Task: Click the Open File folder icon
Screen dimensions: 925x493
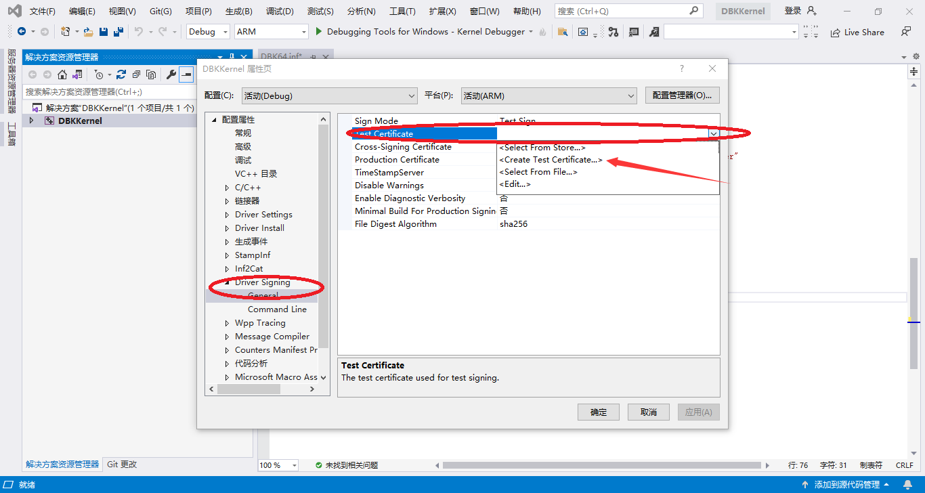Action: point(88,32)
